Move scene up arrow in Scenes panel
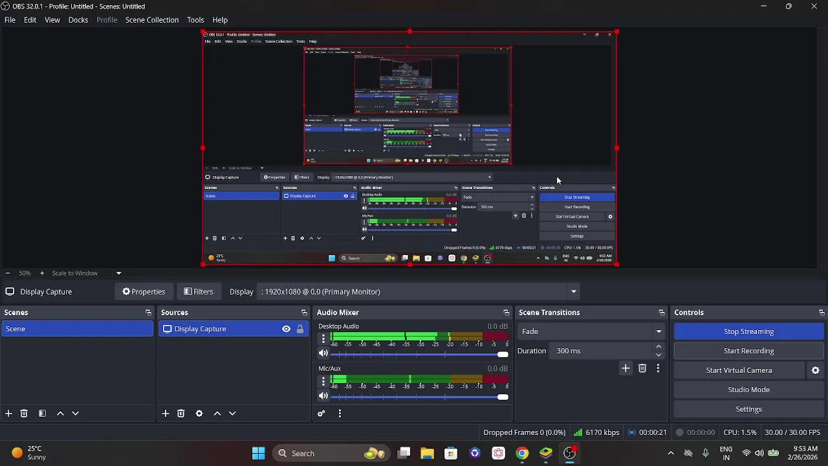 (x=60, y=414)
